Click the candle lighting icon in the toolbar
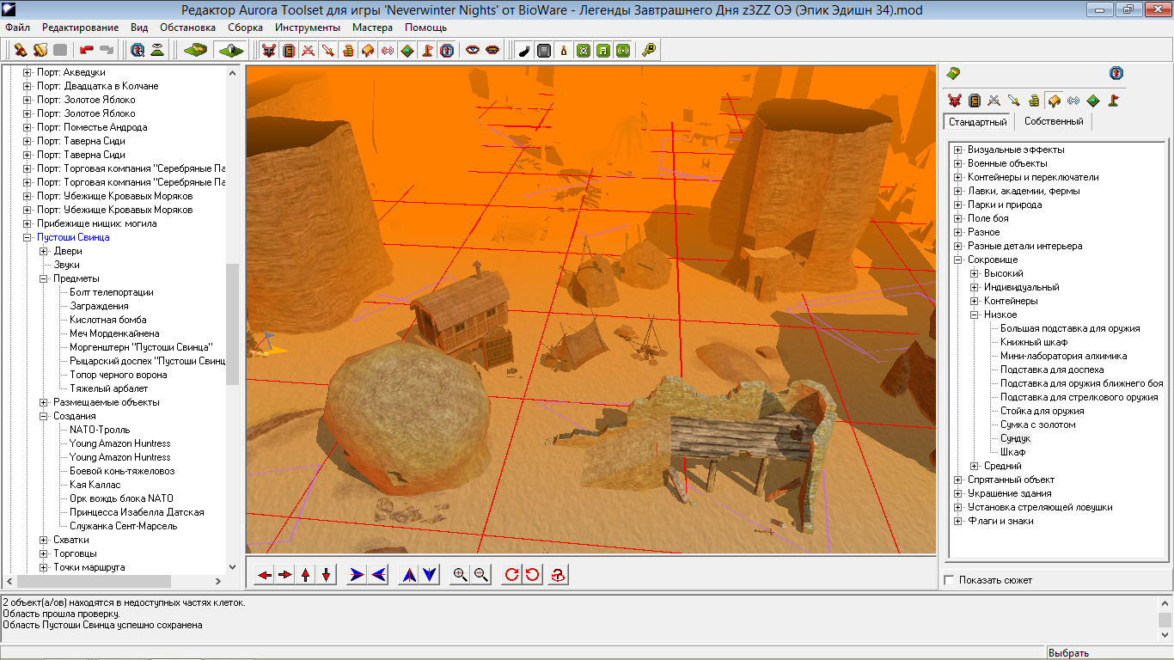The height and width of the screenshot is (660, 1174). click(564, 51)
